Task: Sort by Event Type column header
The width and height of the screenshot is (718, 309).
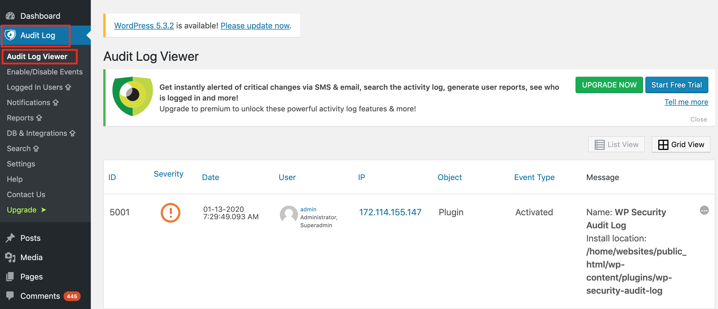Action: pos(534,177)
